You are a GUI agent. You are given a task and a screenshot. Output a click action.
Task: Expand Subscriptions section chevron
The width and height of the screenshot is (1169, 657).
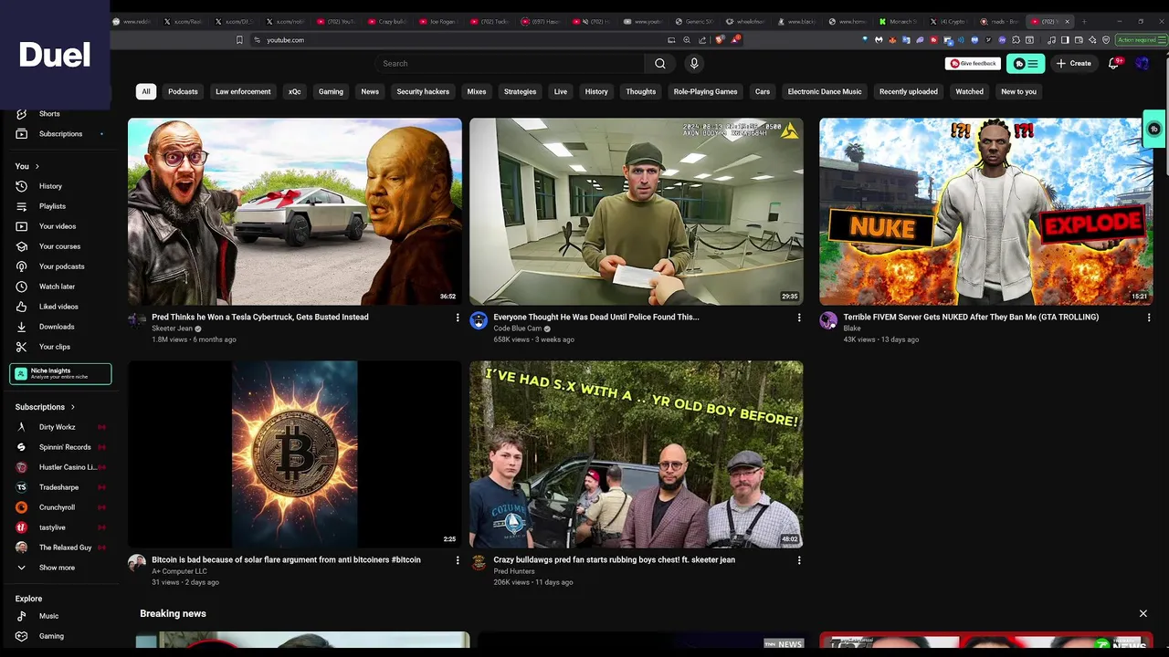coord(72,407)
